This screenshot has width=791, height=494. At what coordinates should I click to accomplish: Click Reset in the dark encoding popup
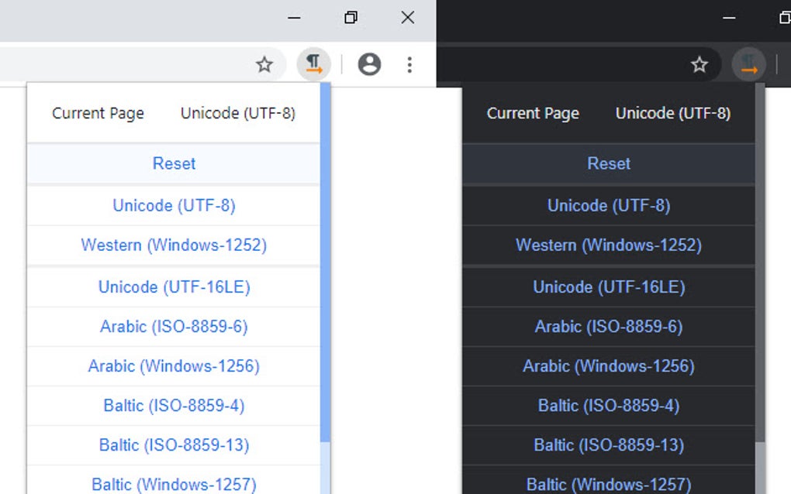coord(609,163)
